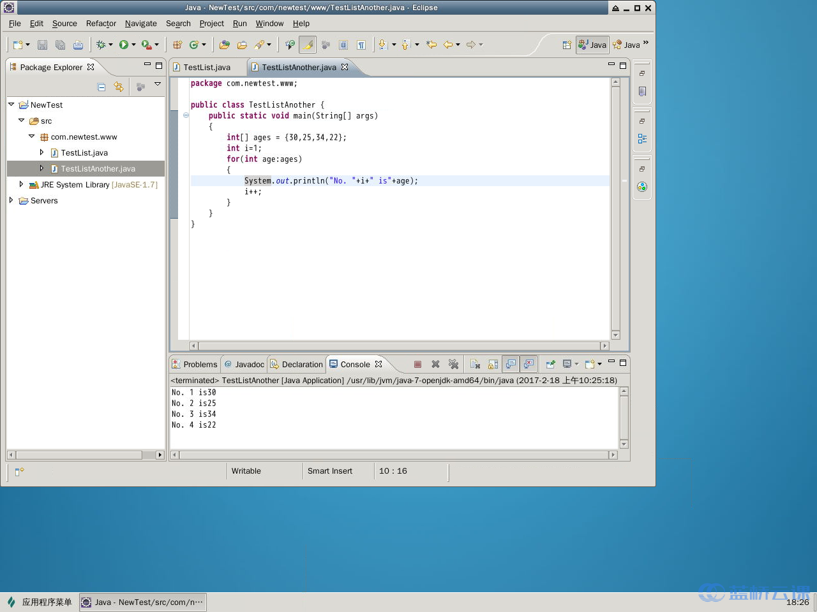Open the Run button dropdown arrow
817x612 pixels.
(133, 45)
